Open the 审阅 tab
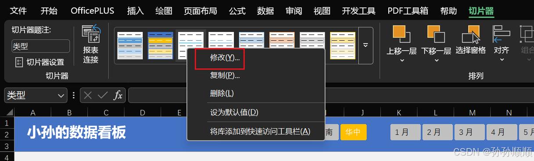 pos(294,10)
